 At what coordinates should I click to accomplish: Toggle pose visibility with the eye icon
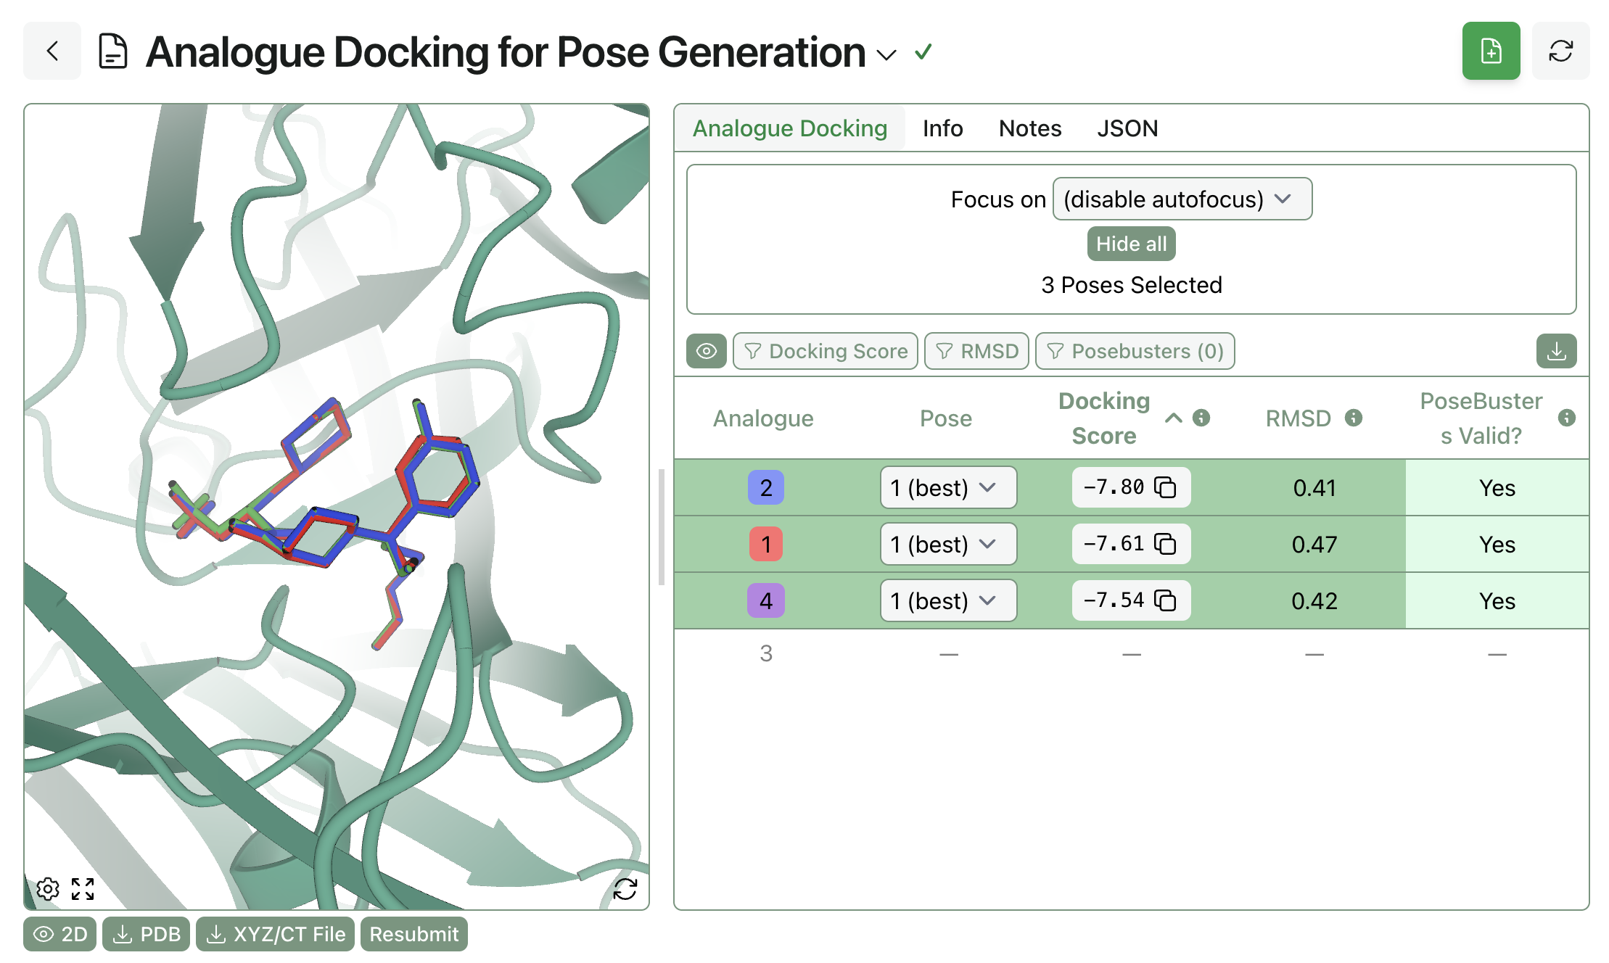705,351
